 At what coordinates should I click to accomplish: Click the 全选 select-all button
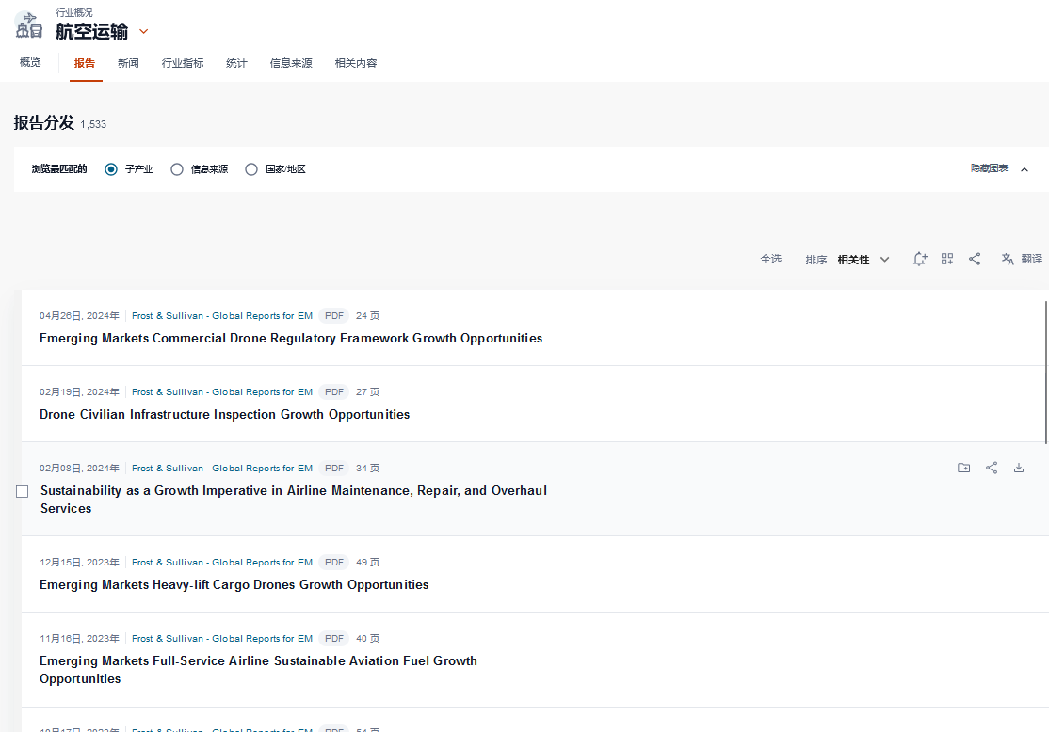(x=770, y=260)
